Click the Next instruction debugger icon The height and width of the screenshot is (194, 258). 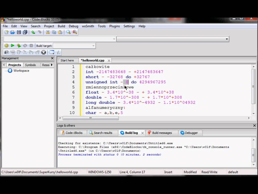pyautogui.click(x=25, y=52)
